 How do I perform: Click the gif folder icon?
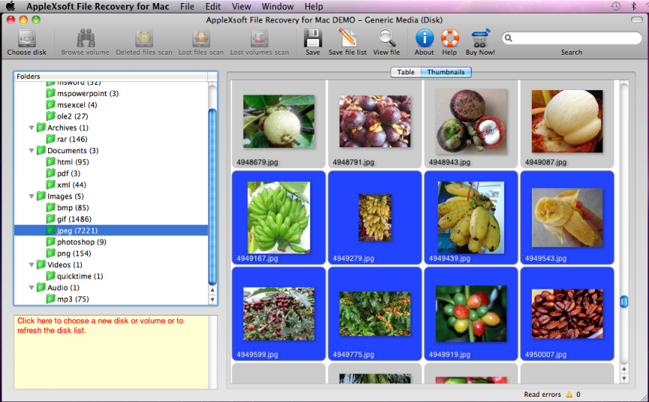(50, 219)
